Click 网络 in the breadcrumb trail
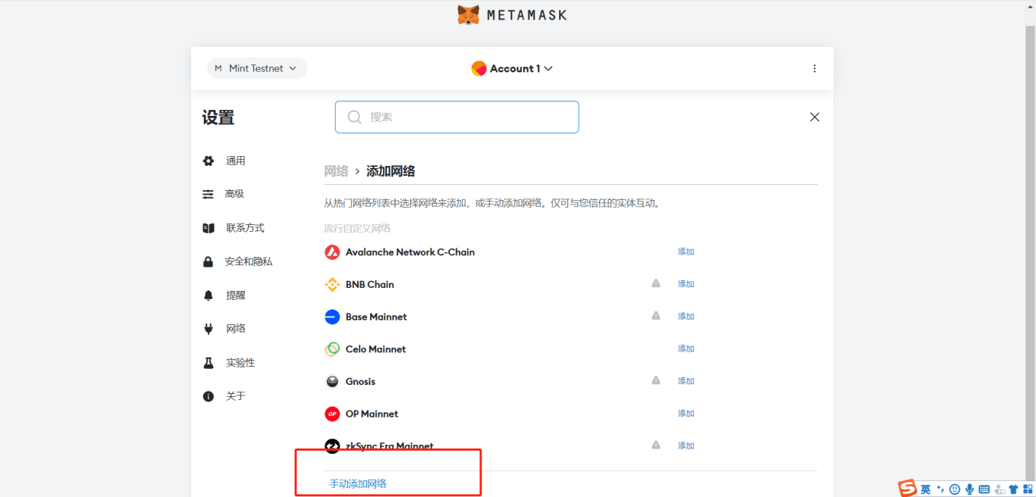1036x497 pixels. click(336, 170)
